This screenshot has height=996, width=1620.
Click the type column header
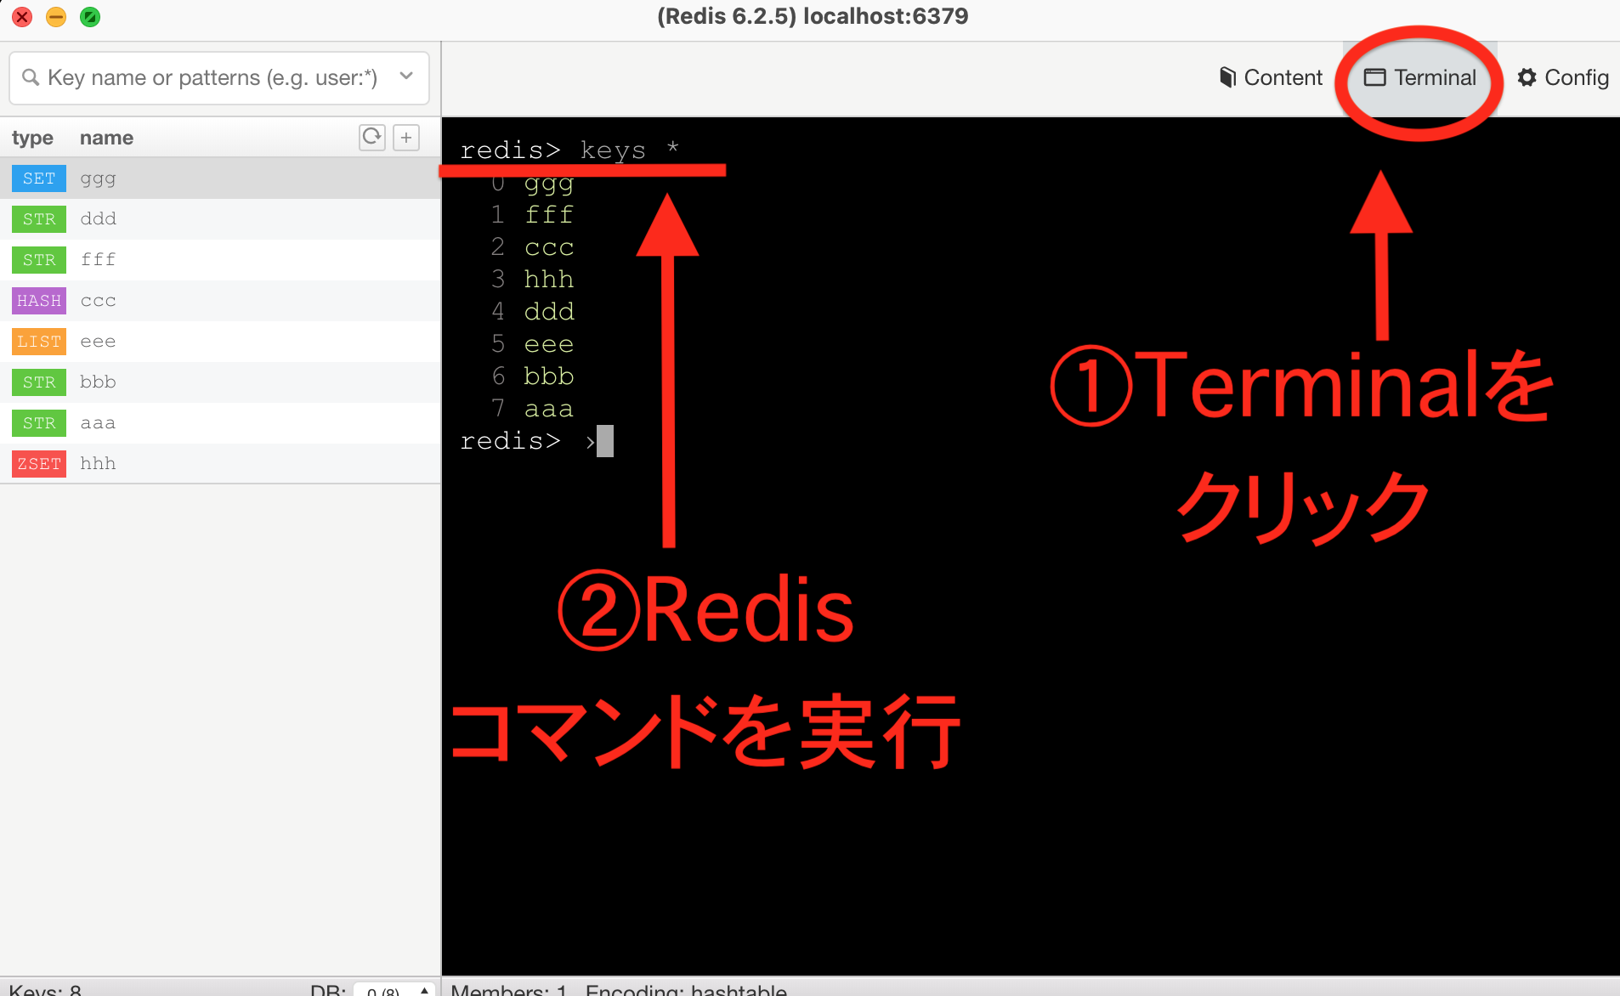click(32, 137)
